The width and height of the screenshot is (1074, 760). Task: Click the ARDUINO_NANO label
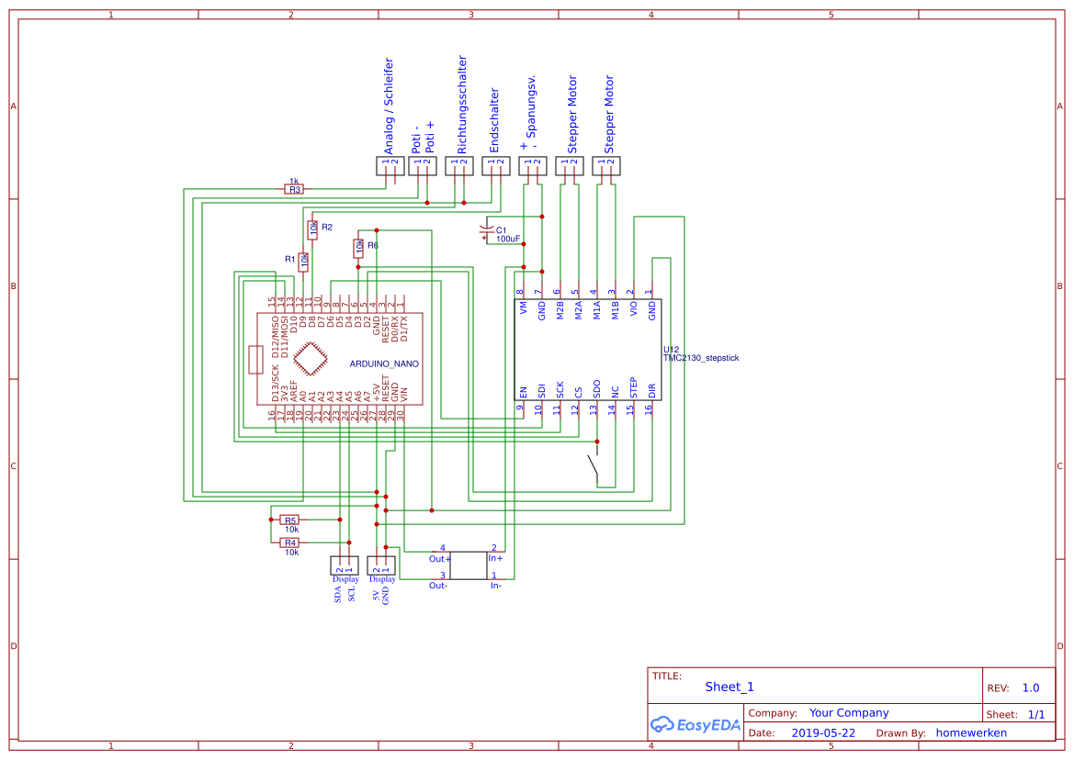384,363
